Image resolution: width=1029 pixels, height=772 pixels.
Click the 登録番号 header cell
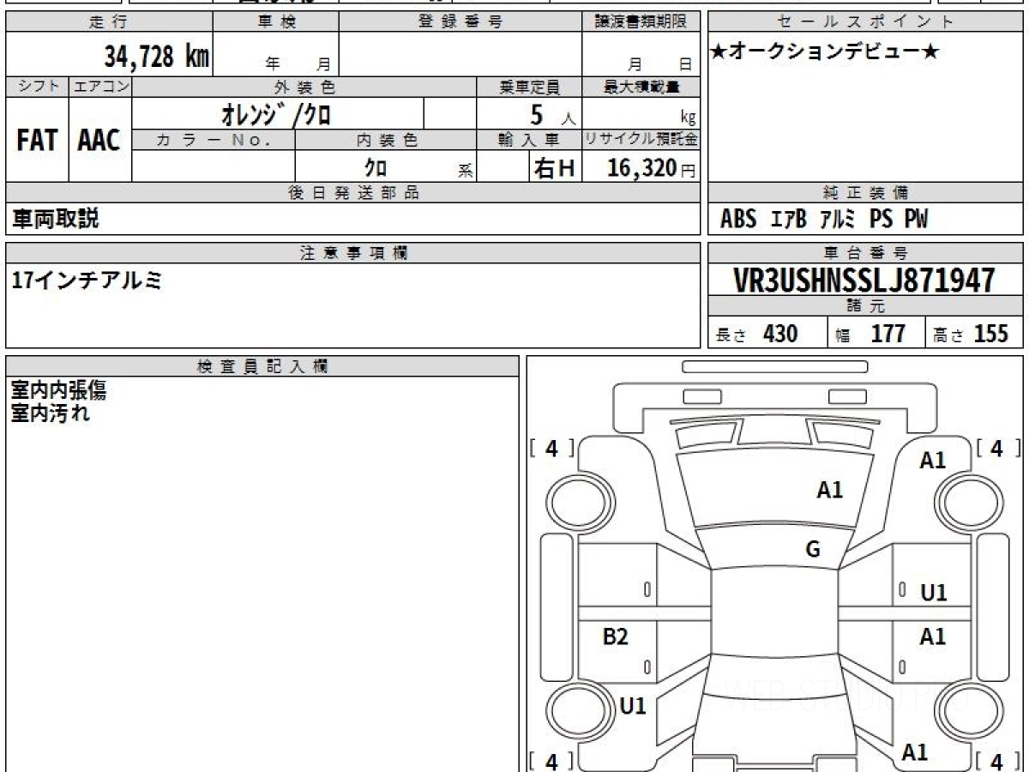click(x=460, y=22)
